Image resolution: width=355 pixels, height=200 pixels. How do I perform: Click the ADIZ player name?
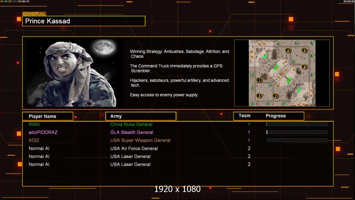(34, 140)
